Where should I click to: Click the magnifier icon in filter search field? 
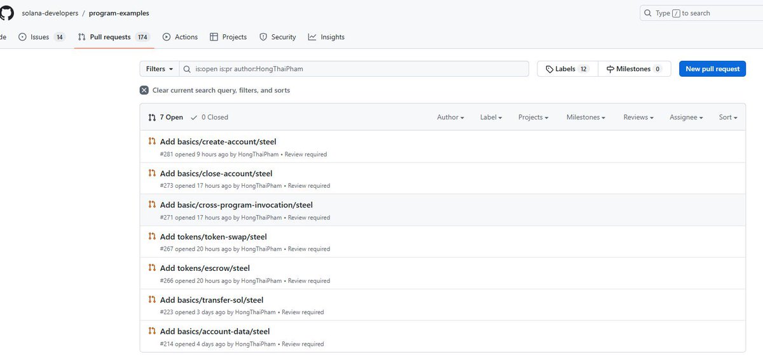187,69
